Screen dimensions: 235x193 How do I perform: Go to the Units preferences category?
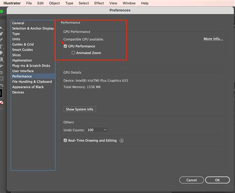click(33, 39)
